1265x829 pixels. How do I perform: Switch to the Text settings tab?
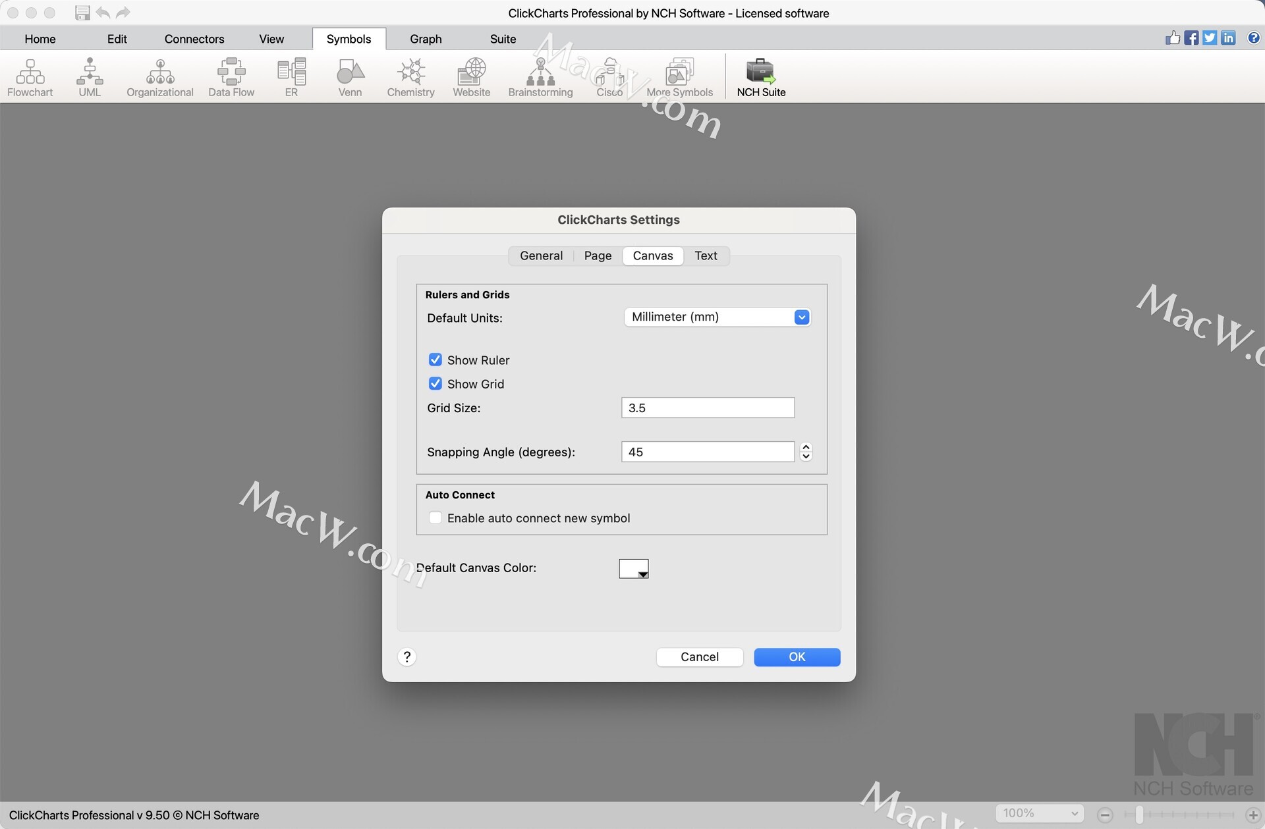tap(706, 255)
